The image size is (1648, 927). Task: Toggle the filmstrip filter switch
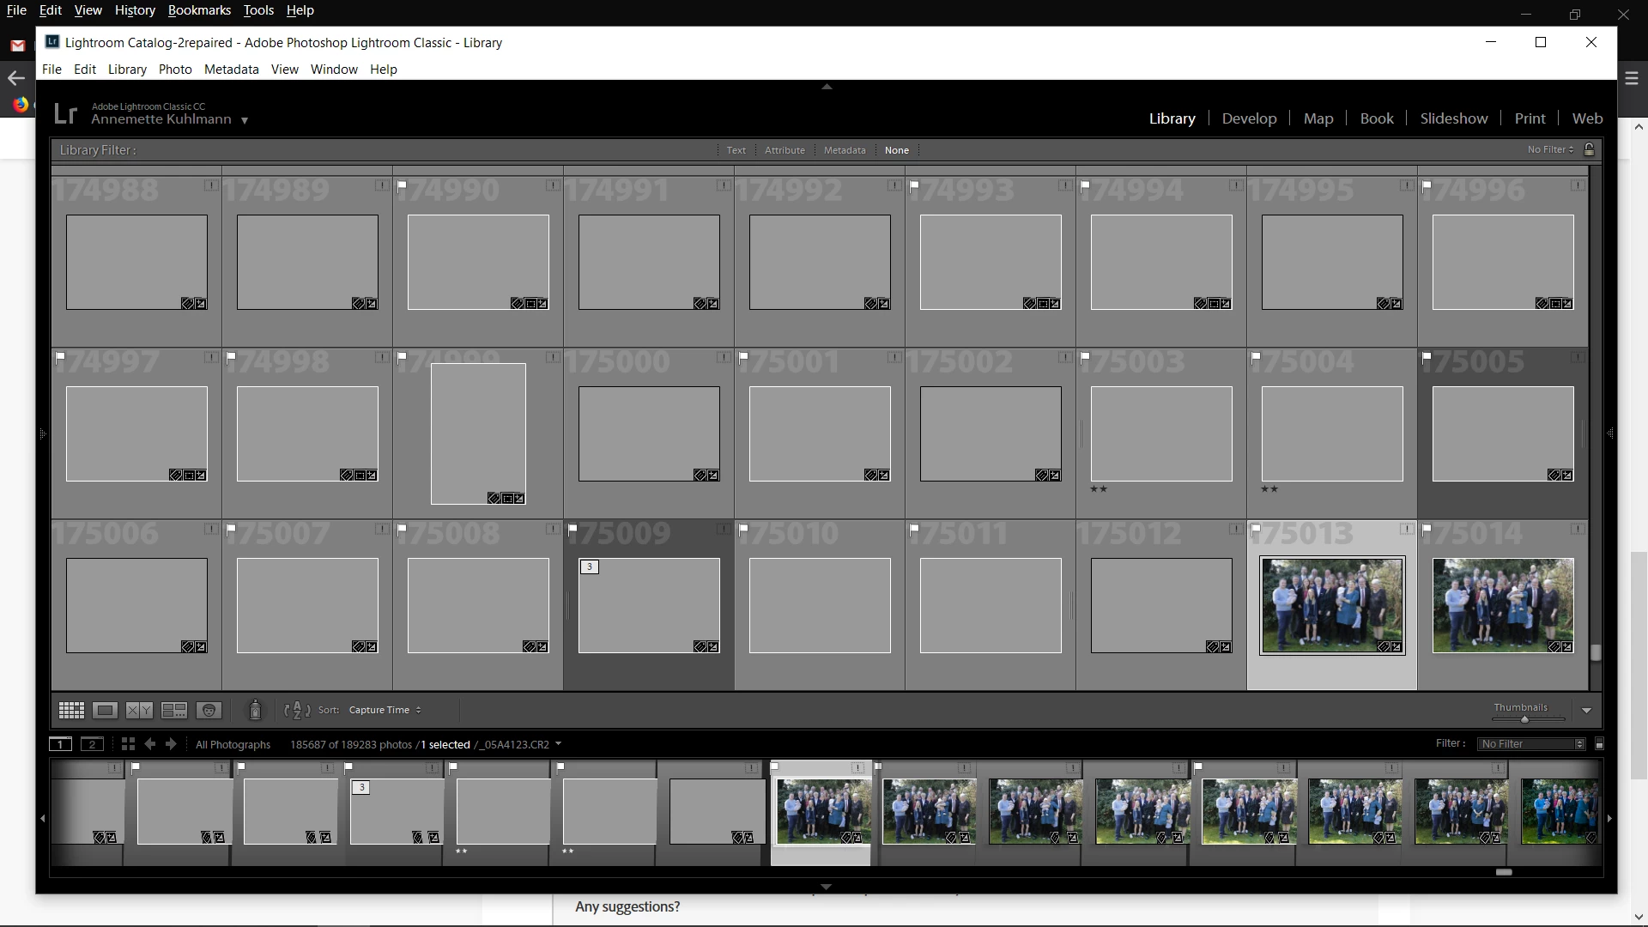click(x=1599, y=744)
